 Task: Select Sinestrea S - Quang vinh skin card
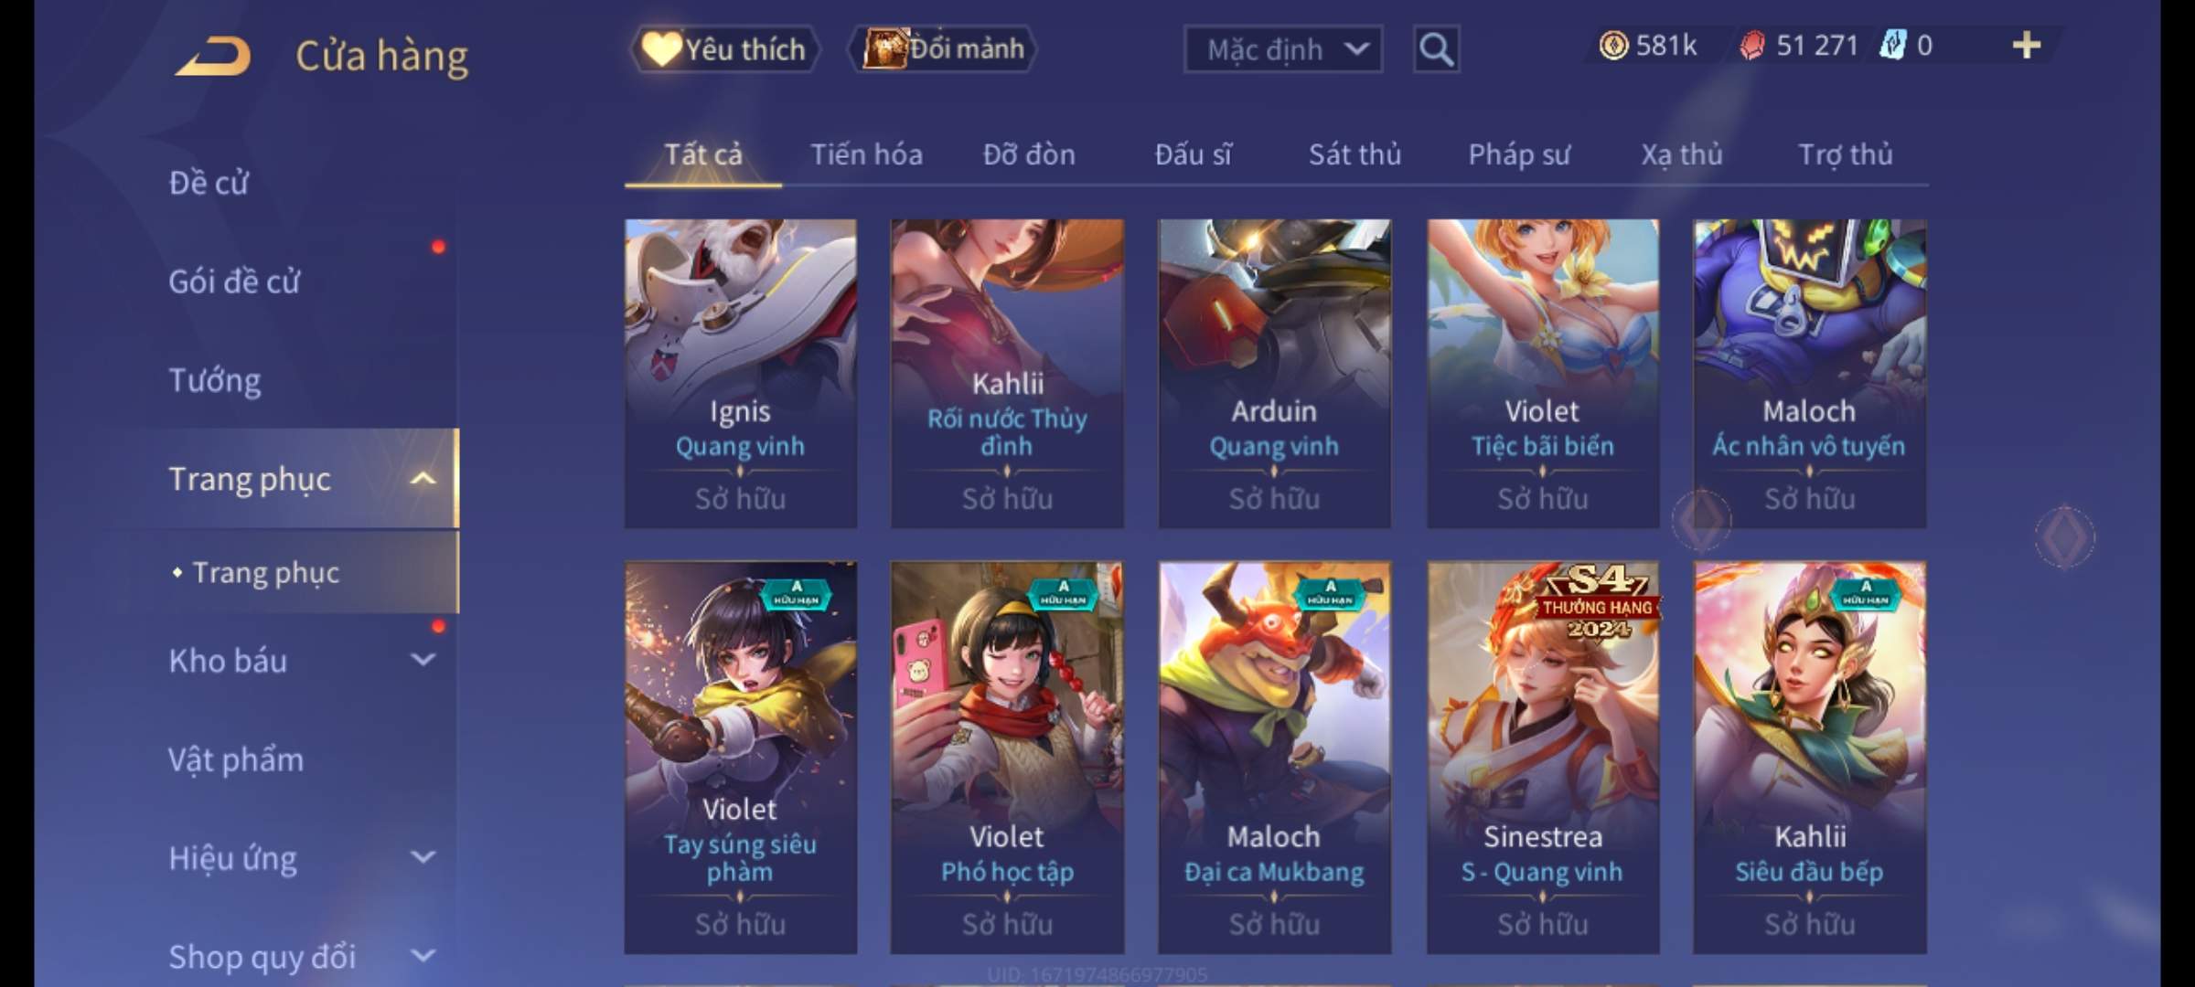tap(1543, 758)
